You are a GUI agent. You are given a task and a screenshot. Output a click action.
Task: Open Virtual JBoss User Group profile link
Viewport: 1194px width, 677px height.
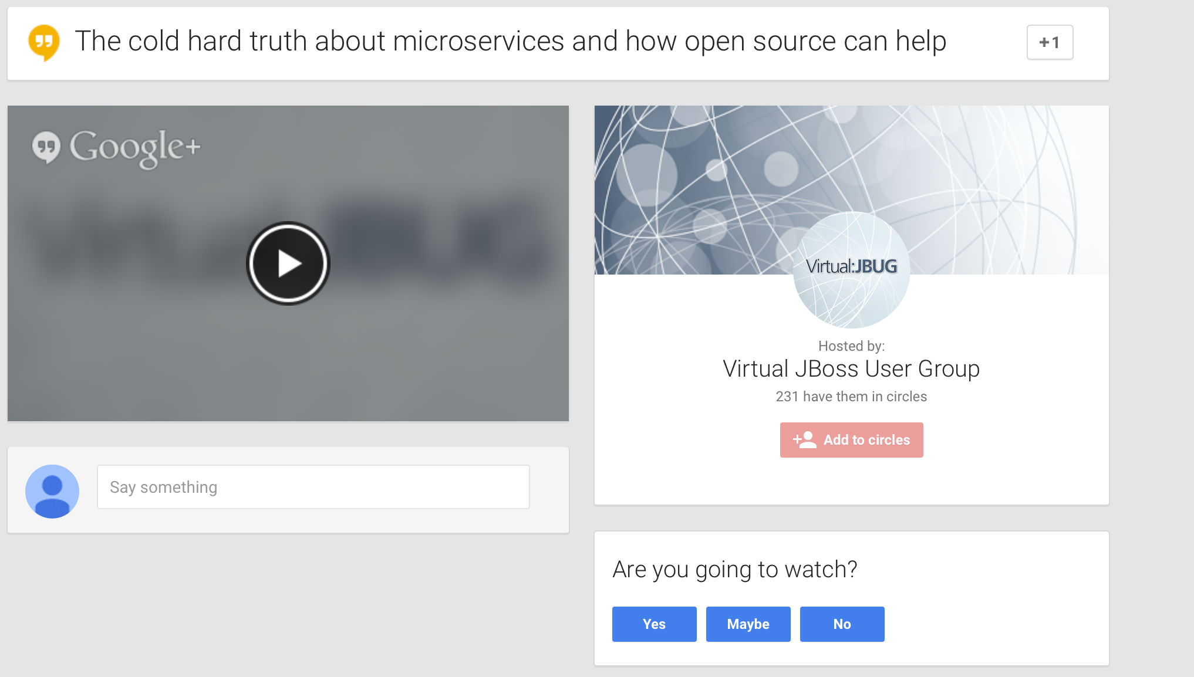point(851,369)
